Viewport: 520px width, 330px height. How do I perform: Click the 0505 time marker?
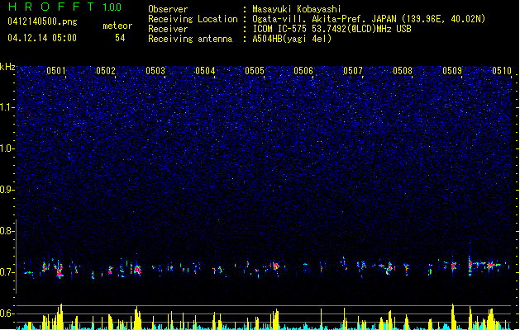pos(255,71)
